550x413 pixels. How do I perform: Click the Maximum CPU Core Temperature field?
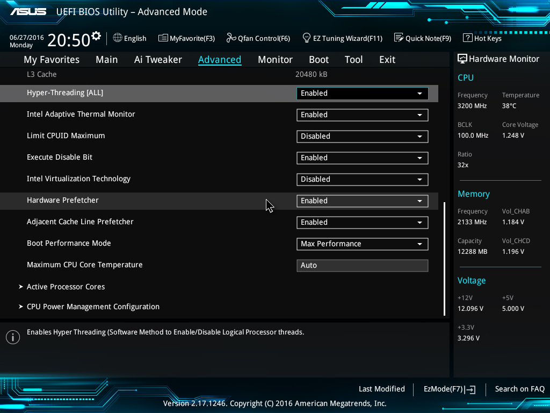tap(362, 266)
